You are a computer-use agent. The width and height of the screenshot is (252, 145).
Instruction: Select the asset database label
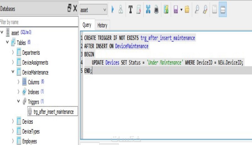tap(15, 33)
